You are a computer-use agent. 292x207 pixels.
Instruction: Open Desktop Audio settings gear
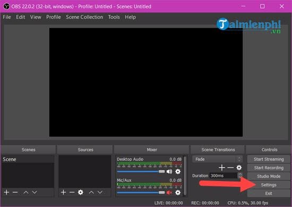(x=178, y=171)
